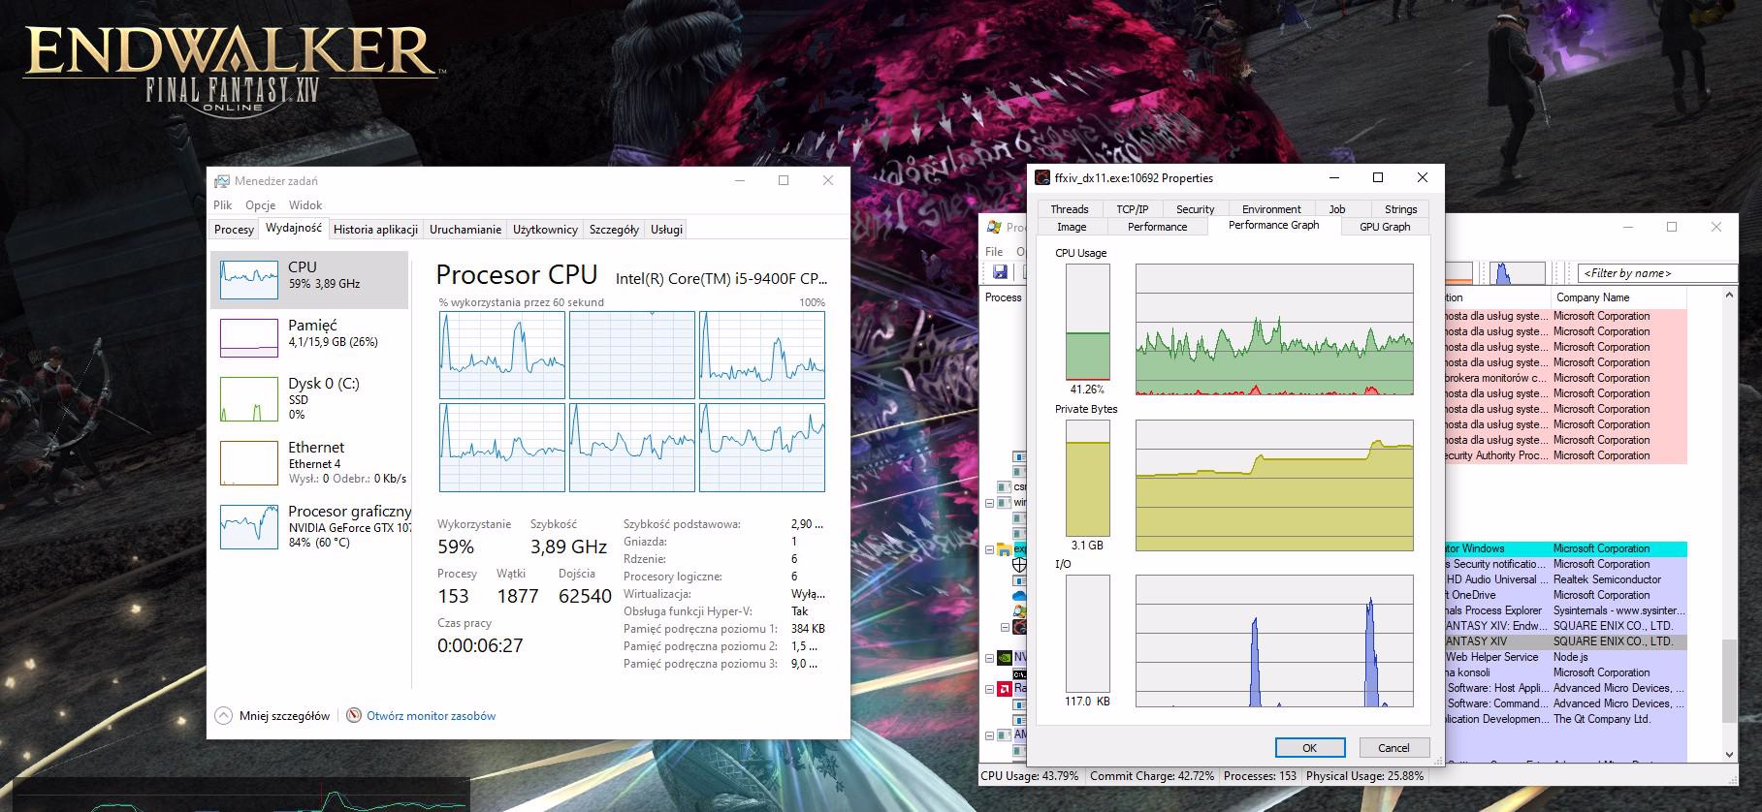Image resolution: width=1762 pixels, height=812 pixels.
Task: Click the NVIDIA process icon in tree
Action: click(1006, 658)
